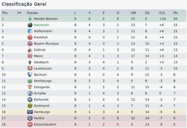Sort by the Equipa column header
Screen dimensions: 187x128
(32, 13)
